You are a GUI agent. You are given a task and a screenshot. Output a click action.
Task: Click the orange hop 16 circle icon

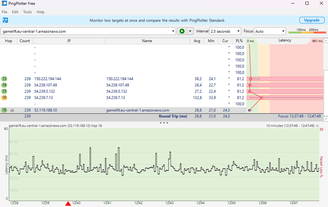[4, 98]
